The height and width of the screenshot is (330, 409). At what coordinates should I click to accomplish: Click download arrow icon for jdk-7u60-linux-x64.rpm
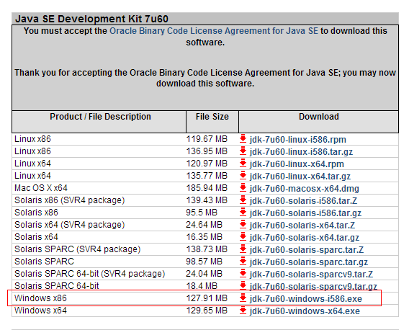[243, 164]
